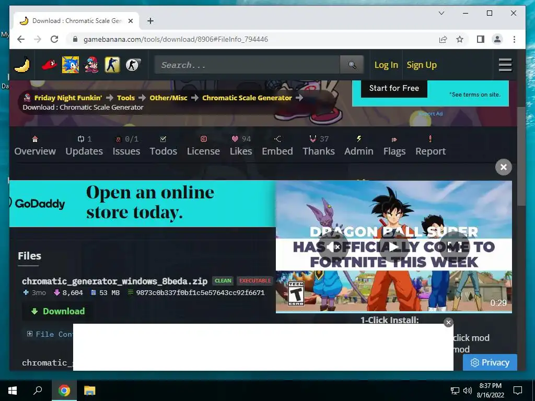Click the EXECUTABLE badge
The height and width of the screenshot is (401, 535).
coord(255,280)
